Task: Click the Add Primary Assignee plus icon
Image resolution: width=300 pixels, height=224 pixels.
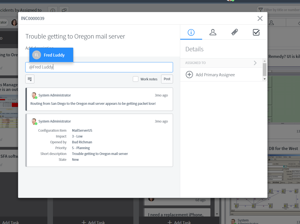Action: [189, 75]
